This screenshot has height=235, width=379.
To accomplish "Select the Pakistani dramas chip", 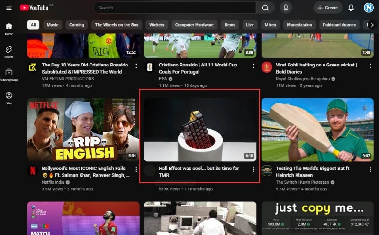I will coord(339,25).
